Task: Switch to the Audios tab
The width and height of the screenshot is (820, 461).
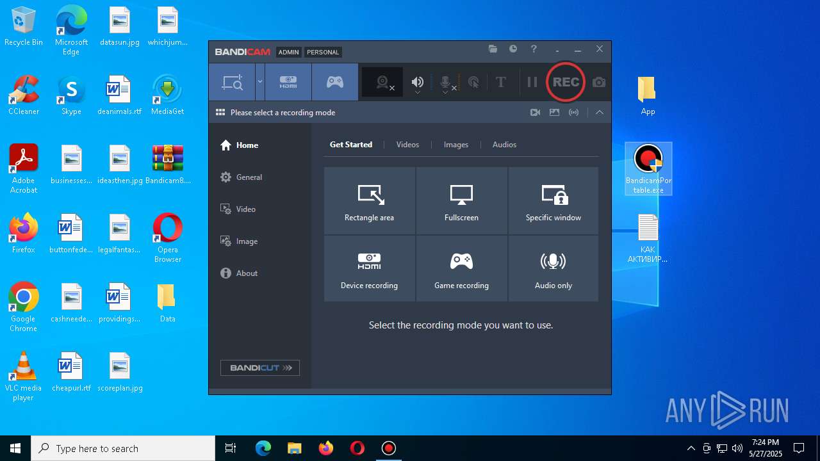Action: pos(504,145)
